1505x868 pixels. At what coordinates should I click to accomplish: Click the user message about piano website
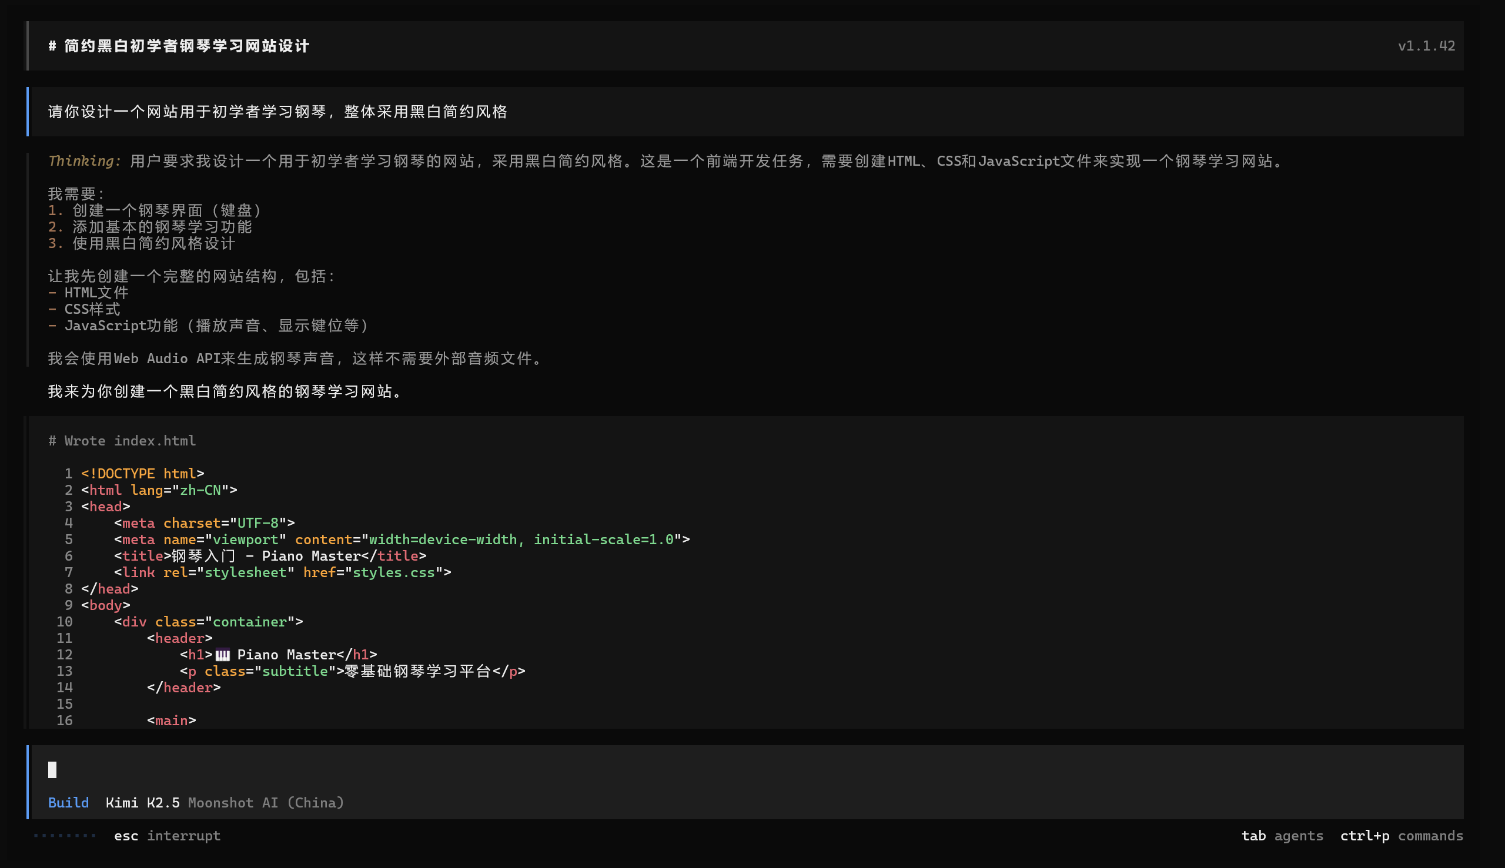point(278,112)
